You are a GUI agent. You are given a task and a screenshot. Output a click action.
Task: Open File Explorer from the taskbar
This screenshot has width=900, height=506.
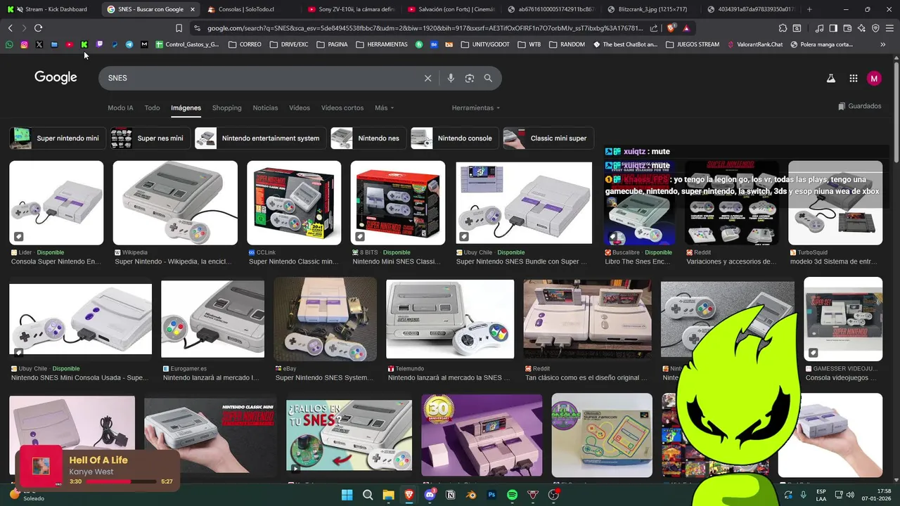[388, 495]
